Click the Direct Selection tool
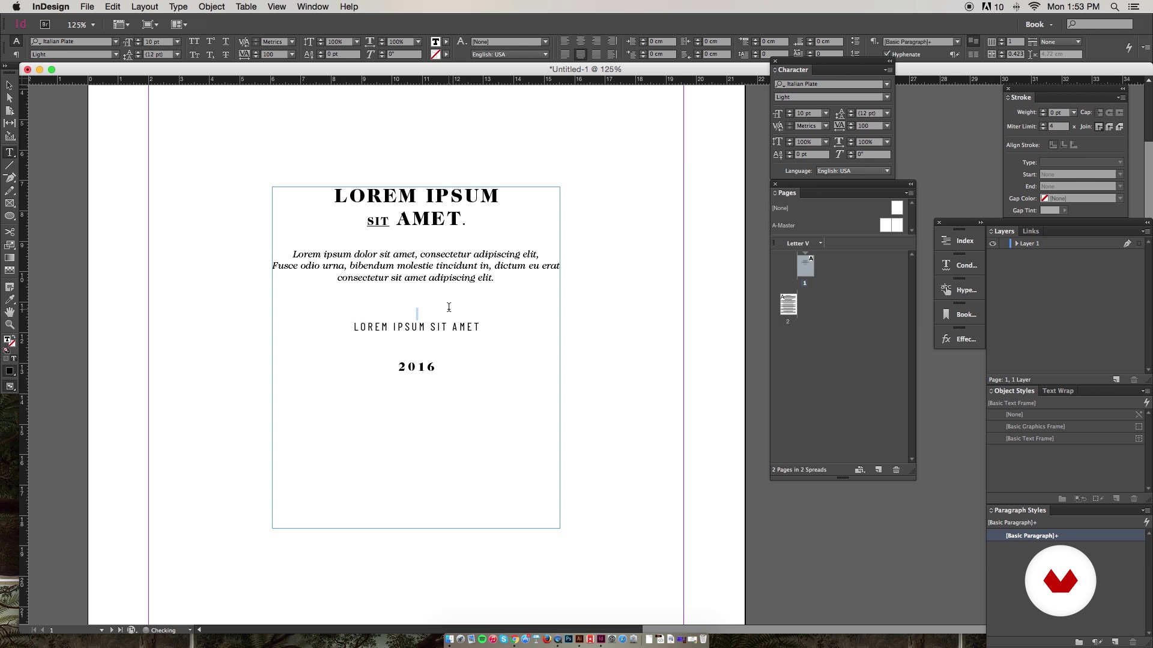This screenshot has width=1153, height=648. 10,98
